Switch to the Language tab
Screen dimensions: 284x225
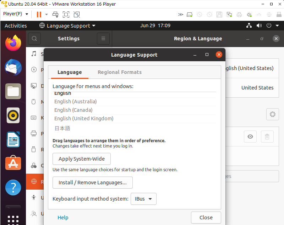tap(70, 72)
